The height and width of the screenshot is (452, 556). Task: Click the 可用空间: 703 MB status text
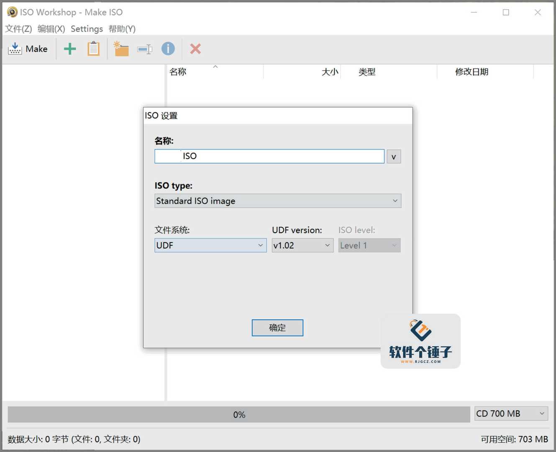tap(514, 439)
